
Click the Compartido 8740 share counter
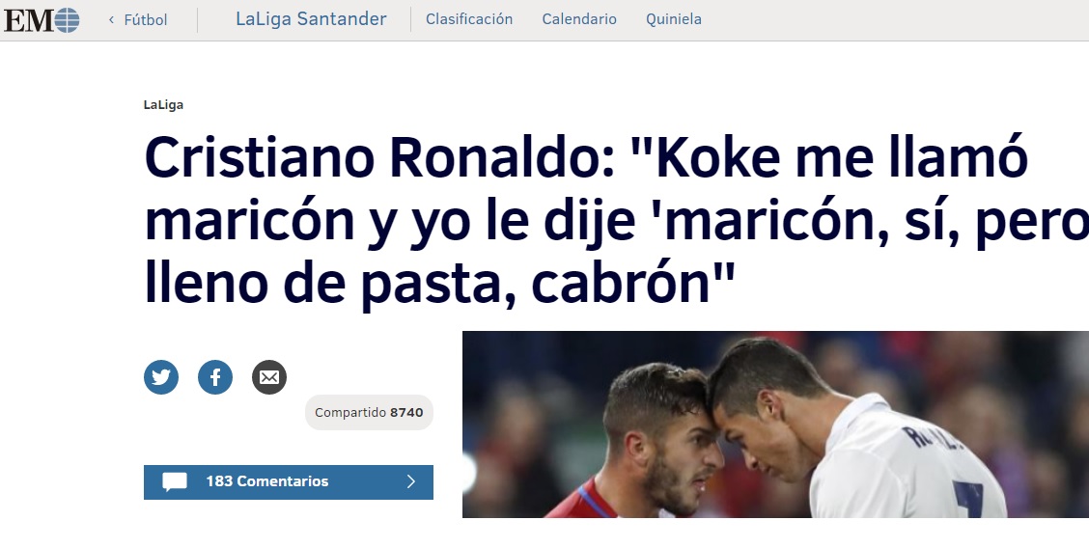tap(369, 413)
